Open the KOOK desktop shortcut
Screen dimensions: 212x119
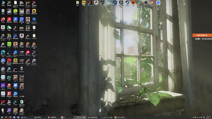click(x=9, y=44)
